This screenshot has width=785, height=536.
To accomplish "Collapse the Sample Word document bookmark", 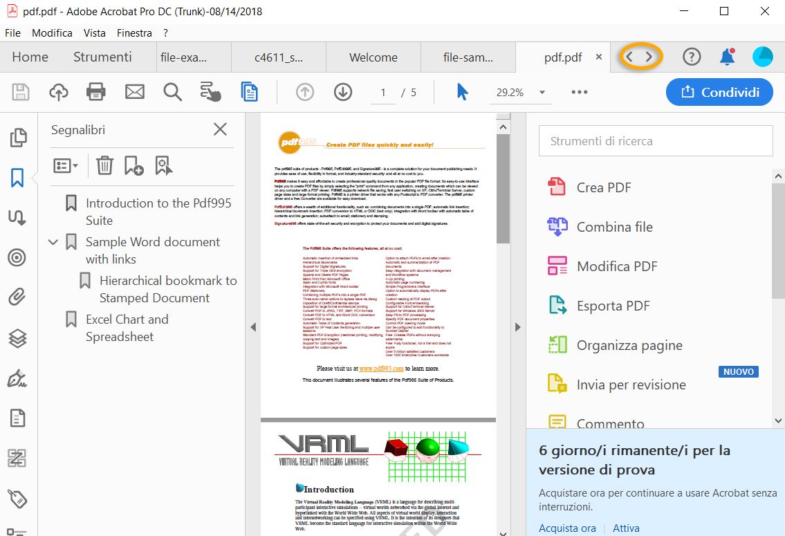I will click(53, 242).
